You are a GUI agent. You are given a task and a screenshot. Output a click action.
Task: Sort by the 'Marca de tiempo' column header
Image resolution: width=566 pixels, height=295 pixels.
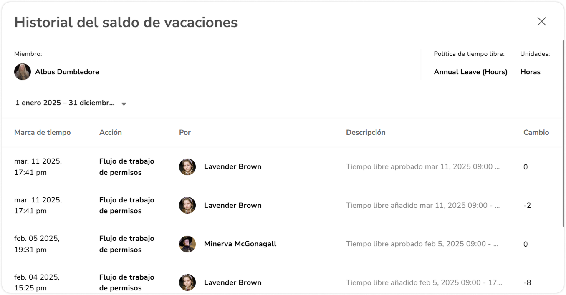(x=42, y=132)
